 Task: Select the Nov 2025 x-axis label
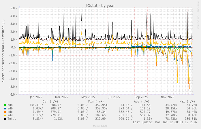point(167,97)
